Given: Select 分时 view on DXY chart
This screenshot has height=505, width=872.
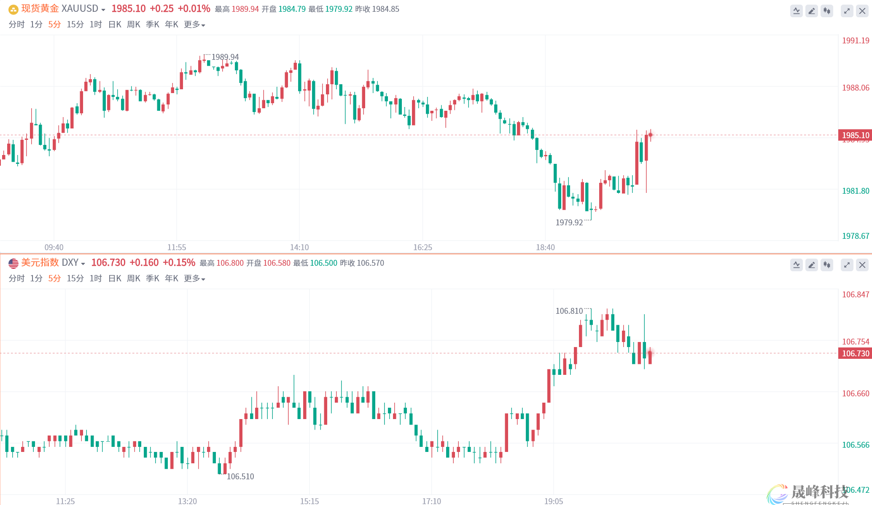Looking at the screenshot, I should (16, 279).
